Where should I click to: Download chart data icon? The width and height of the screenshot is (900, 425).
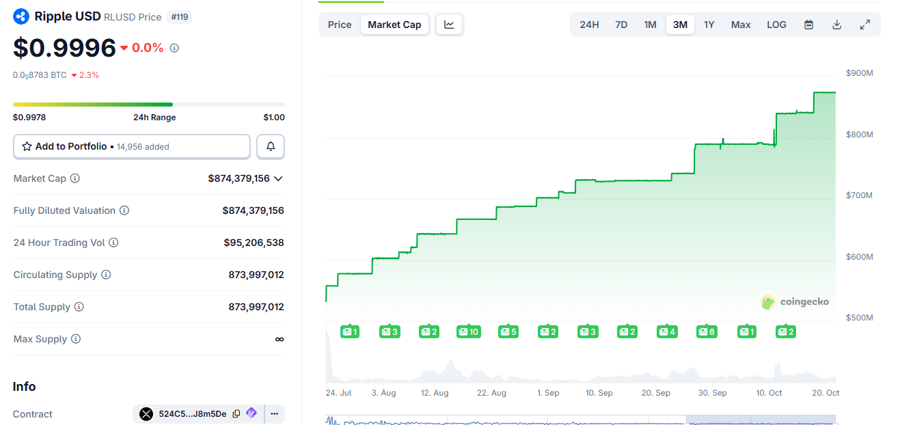click(836, 25)
